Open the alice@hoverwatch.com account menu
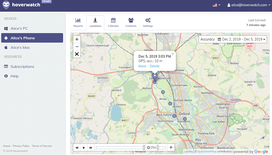Image resolution: width=272 pixels, height=155 pixels. [x=249, y=5]
